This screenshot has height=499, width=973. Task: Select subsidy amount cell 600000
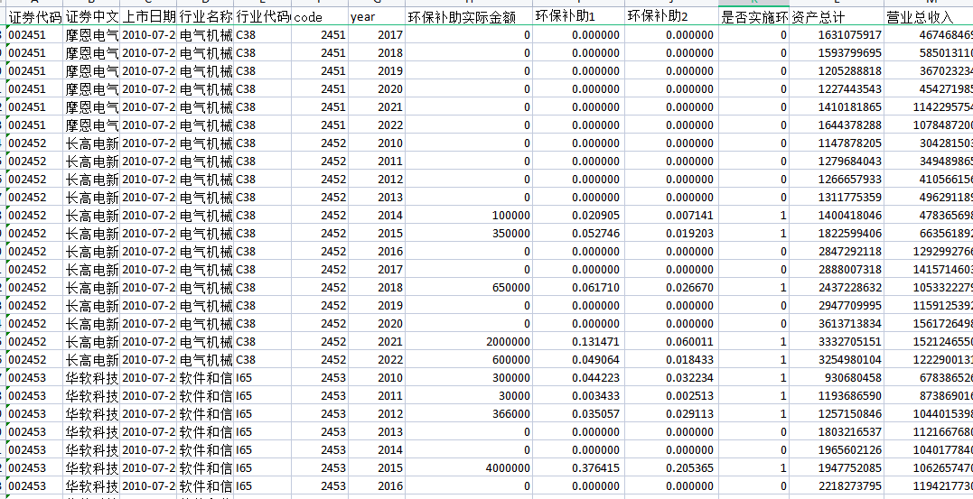(469, 359)
